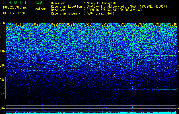Click the 0538 time marker
Image resolution: width=179 pixels, height=114 pixels.
click(139, 25)
